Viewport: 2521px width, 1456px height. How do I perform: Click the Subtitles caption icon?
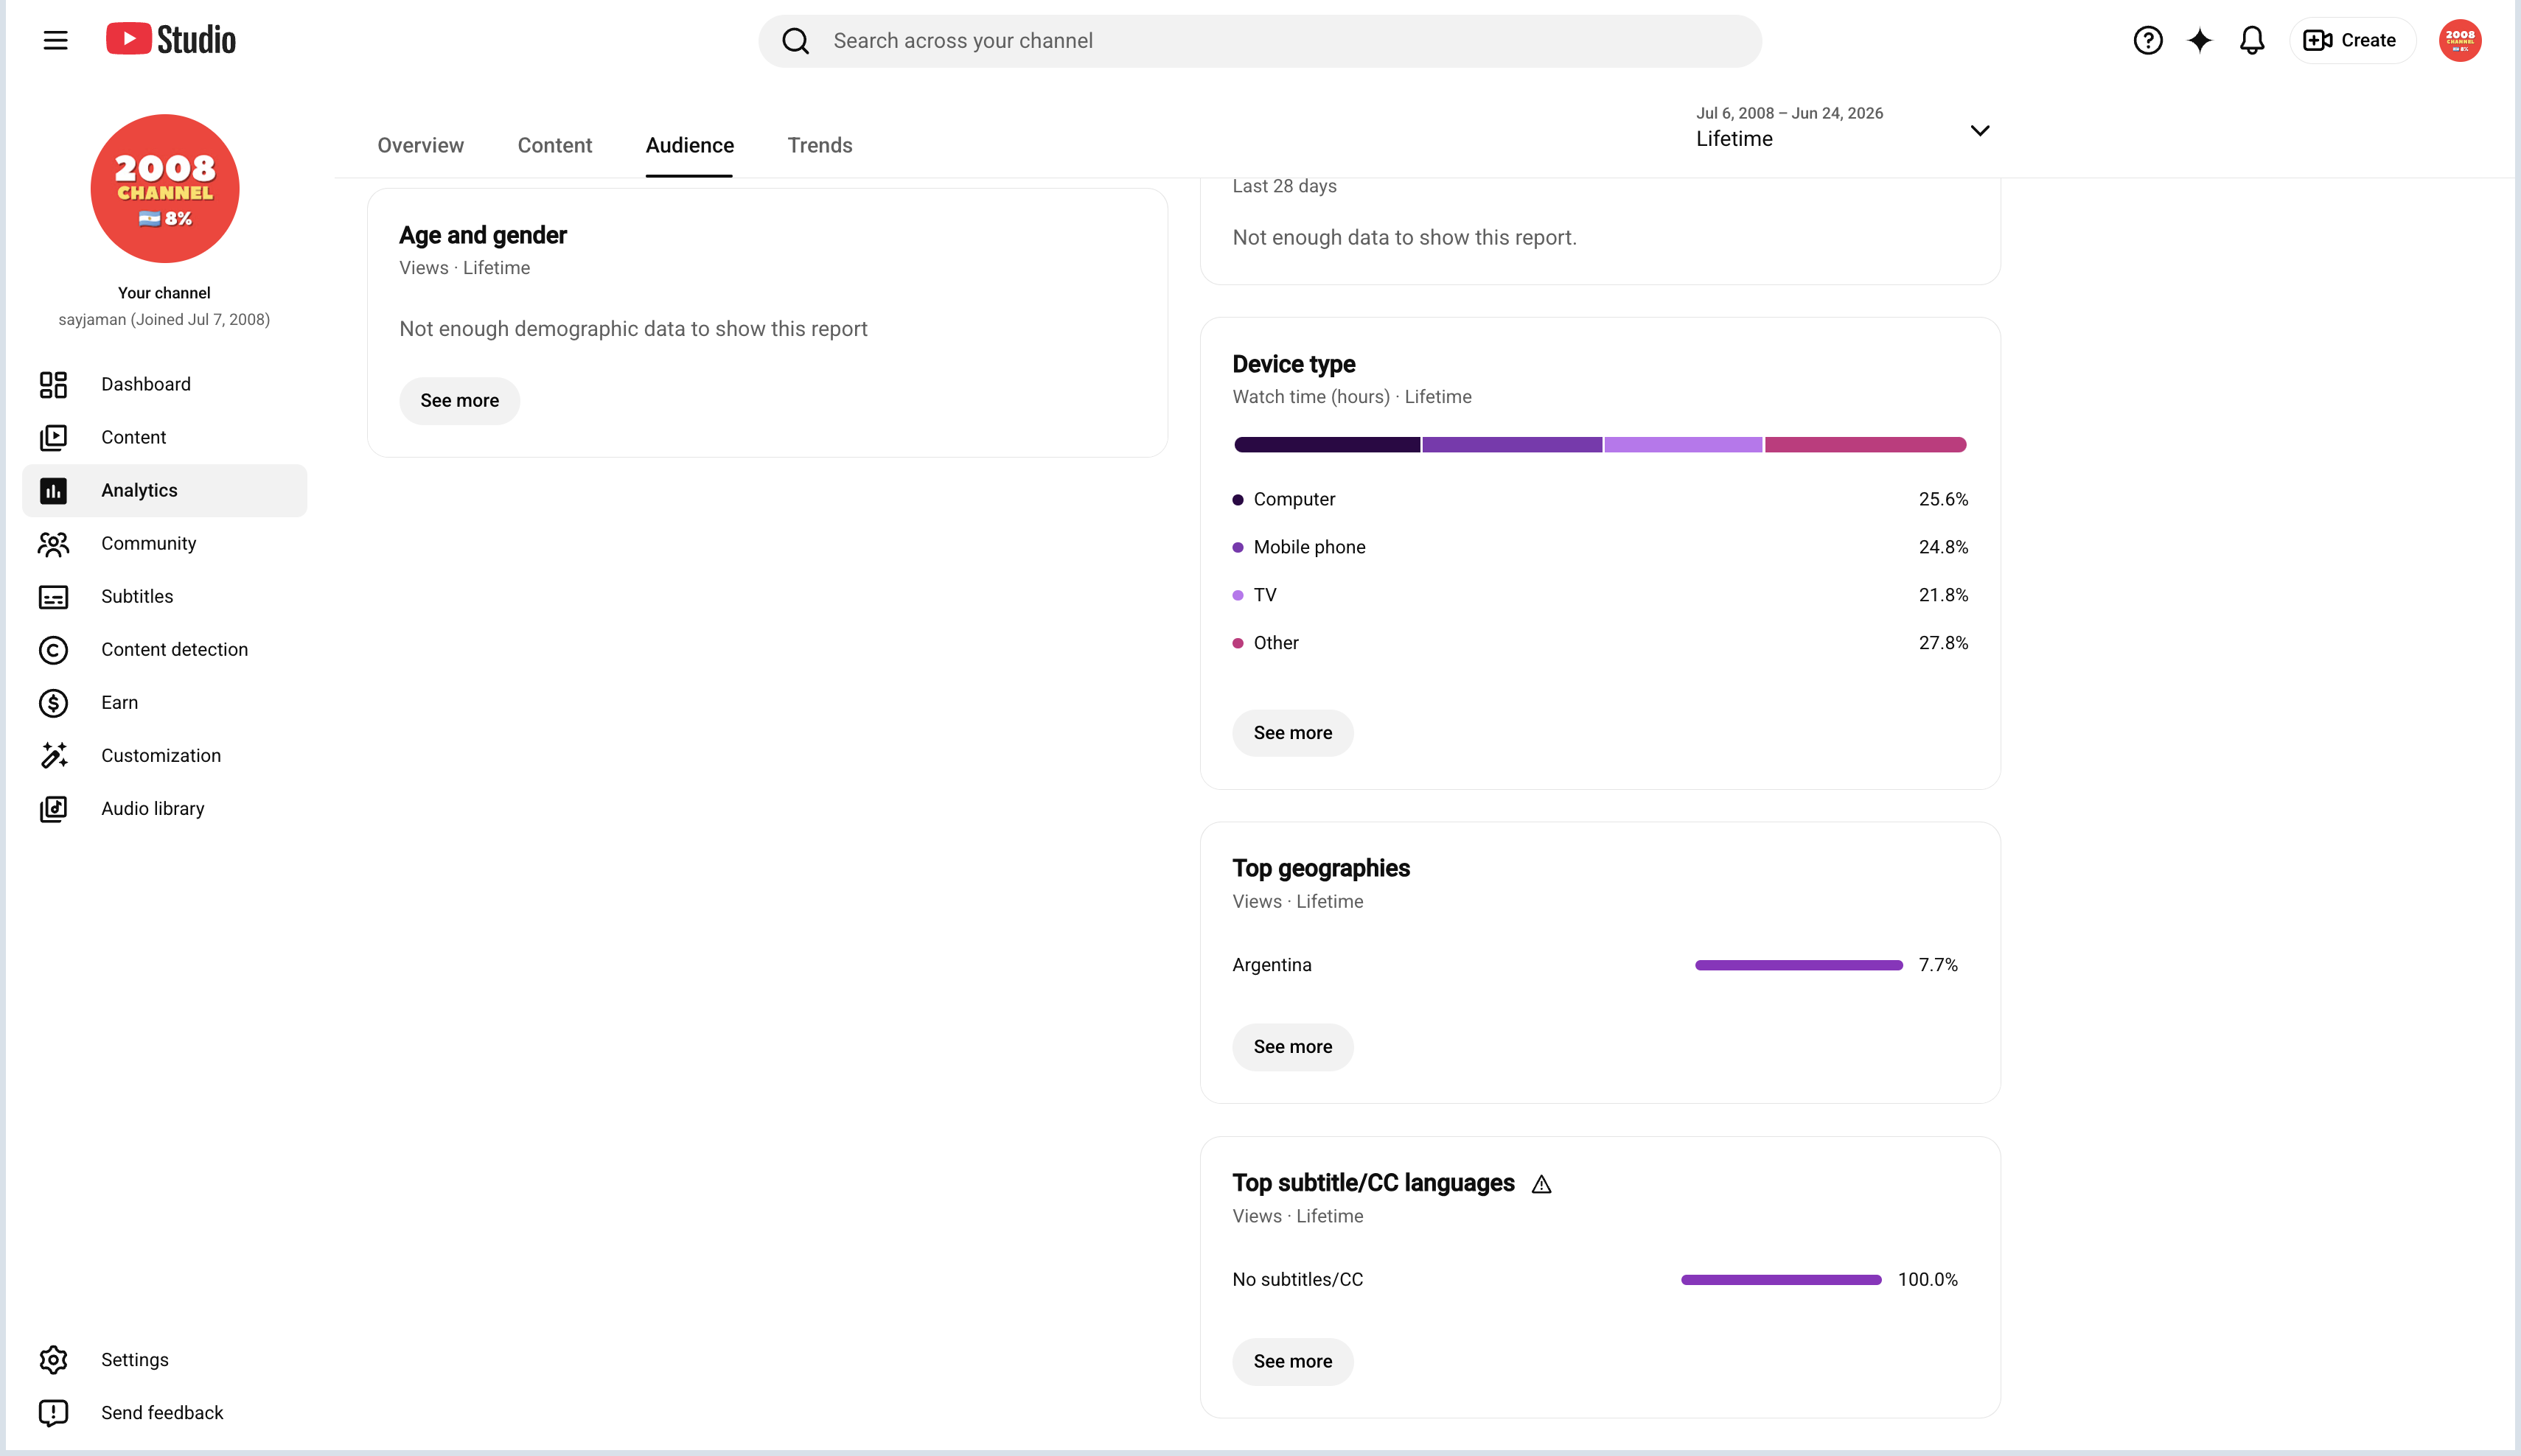tap(53, 596)
